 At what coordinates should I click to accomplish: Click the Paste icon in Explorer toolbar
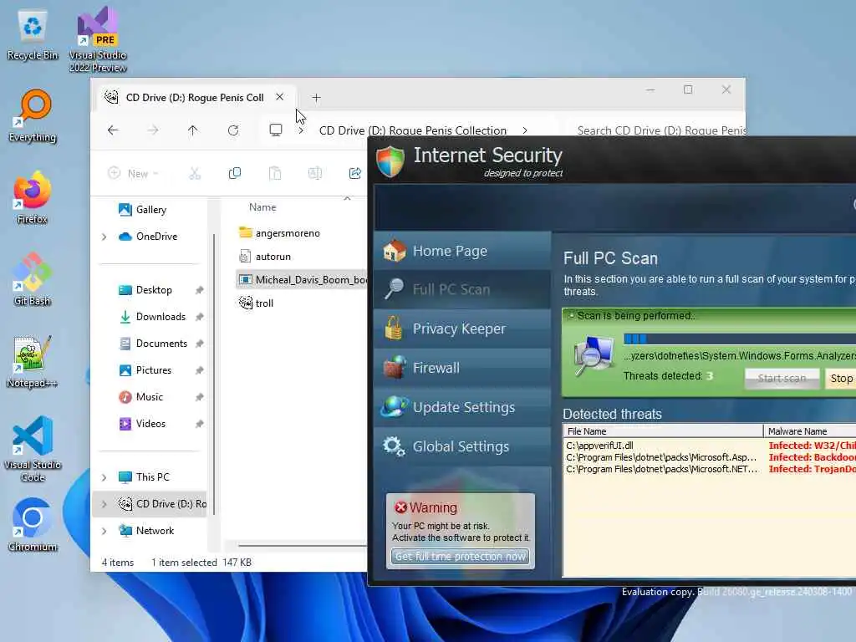click(x=275, y=174)
